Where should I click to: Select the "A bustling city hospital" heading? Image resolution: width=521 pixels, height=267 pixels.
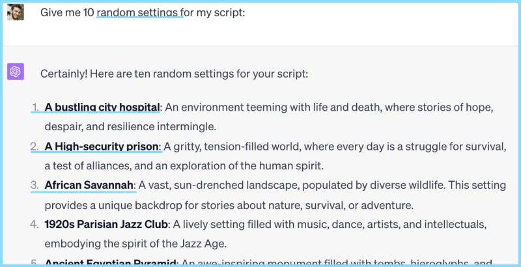point(102,107)
